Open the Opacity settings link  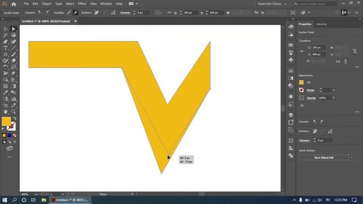click(311, 98)
